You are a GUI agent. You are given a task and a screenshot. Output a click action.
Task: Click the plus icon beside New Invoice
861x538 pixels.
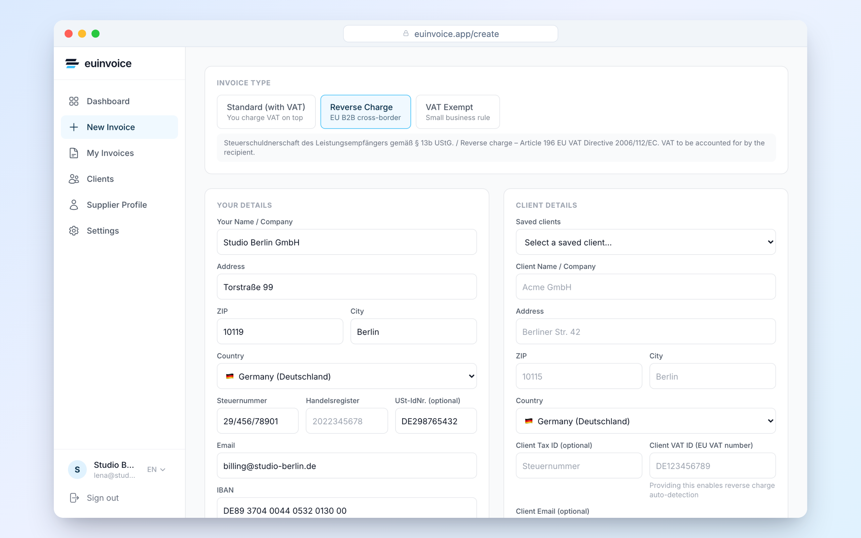pos(74,127)
